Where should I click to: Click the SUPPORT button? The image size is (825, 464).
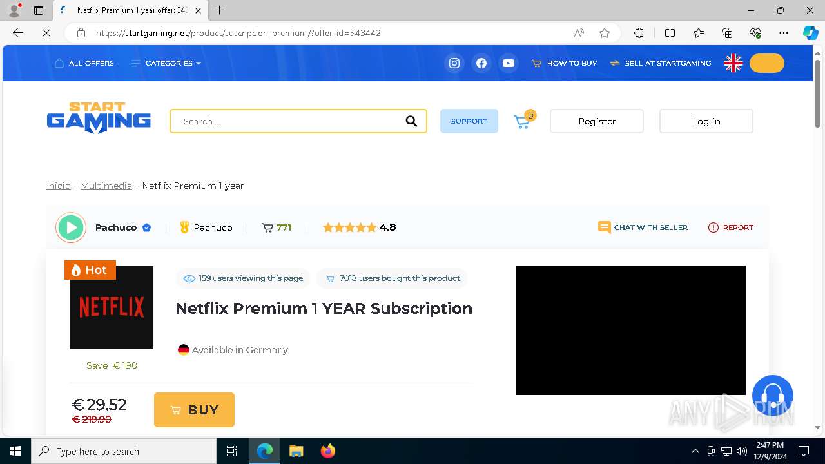coord(469,121)
